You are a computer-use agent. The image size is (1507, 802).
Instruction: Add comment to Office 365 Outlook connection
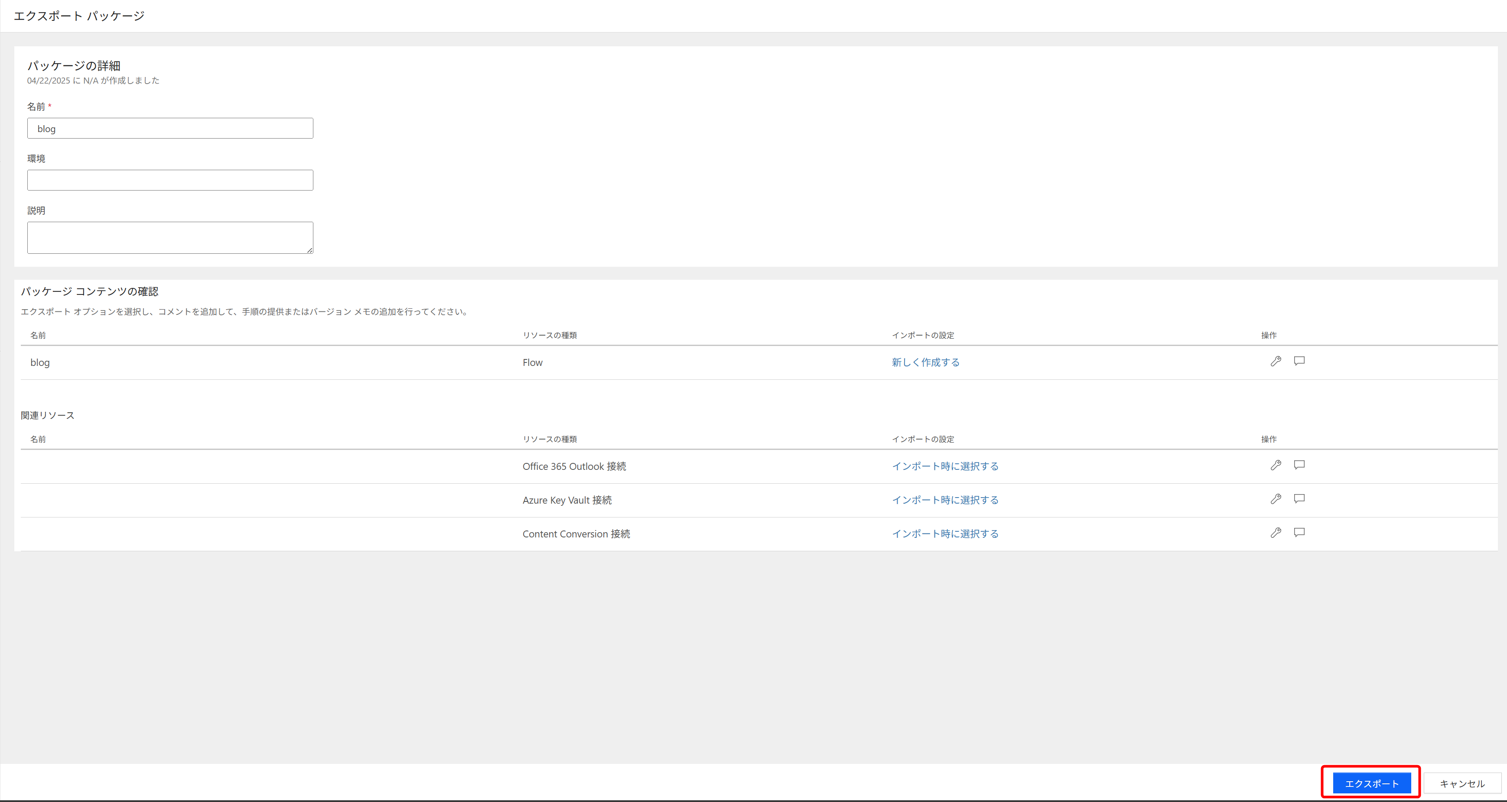coord(1299,465)
